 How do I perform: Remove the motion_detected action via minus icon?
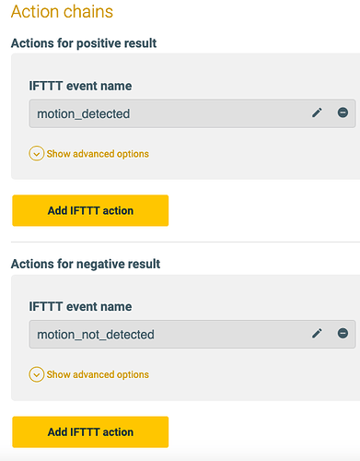[343, 112]
